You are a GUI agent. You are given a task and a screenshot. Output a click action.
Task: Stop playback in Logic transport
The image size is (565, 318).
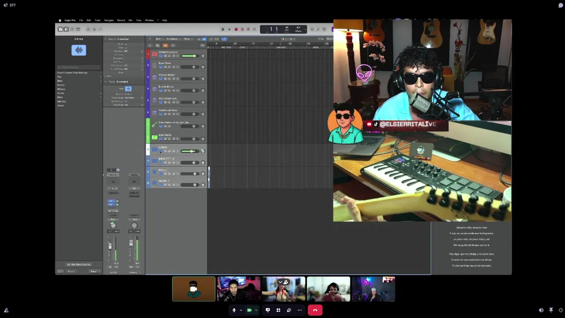(223, 29)
